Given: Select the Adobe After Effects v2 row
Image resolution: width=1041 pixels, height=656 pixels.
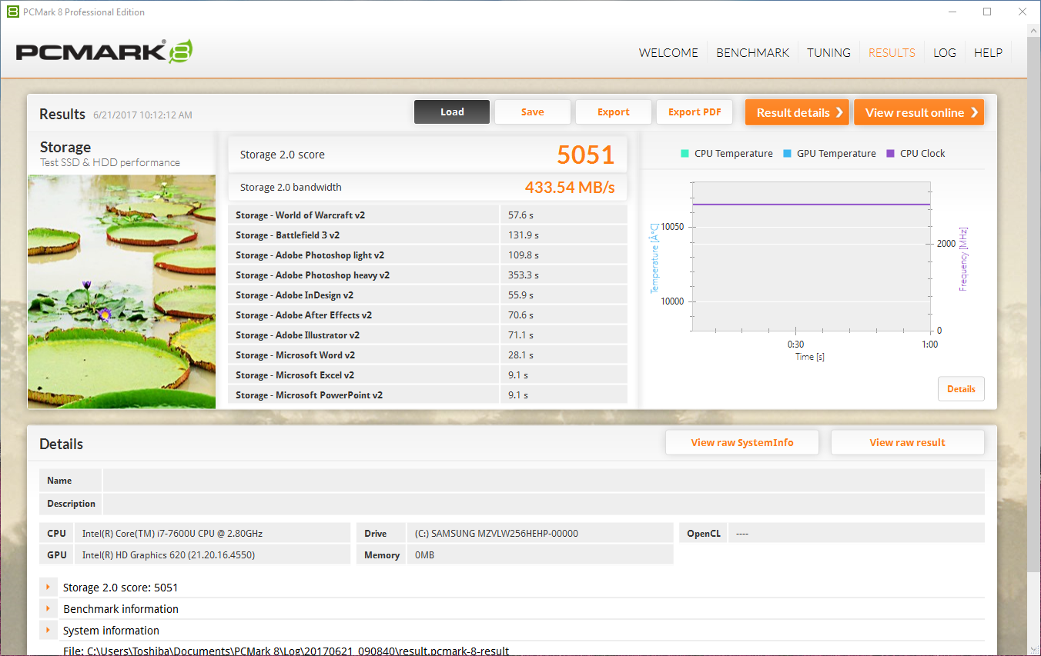Looking at the screenshot, I should (427, 315).
